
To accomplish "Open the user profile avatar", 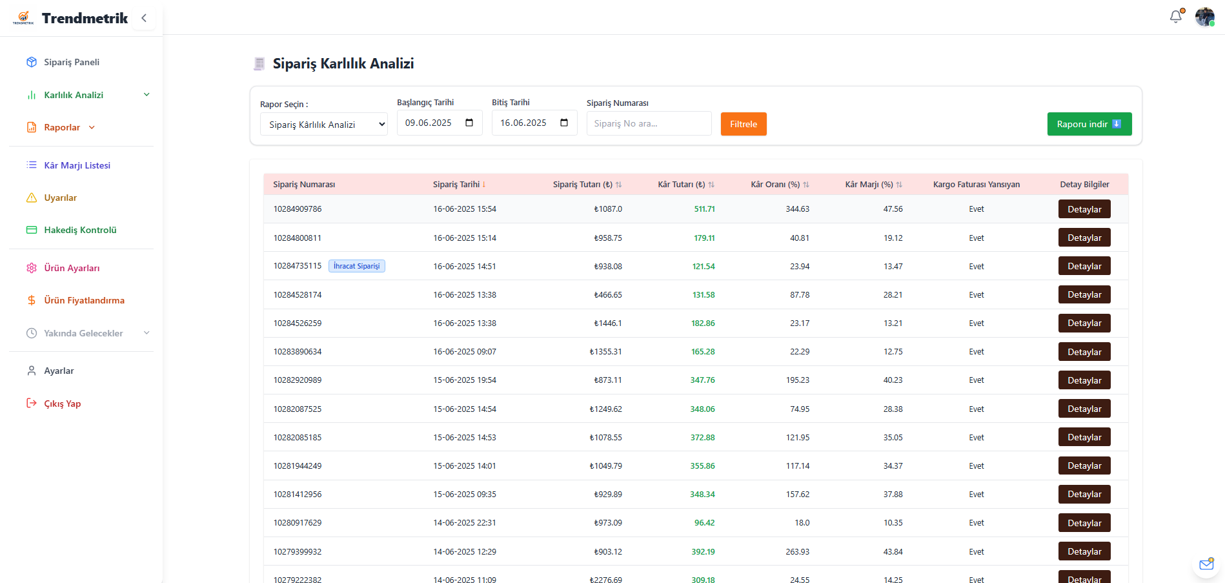I will click(x=1204, y=17).
